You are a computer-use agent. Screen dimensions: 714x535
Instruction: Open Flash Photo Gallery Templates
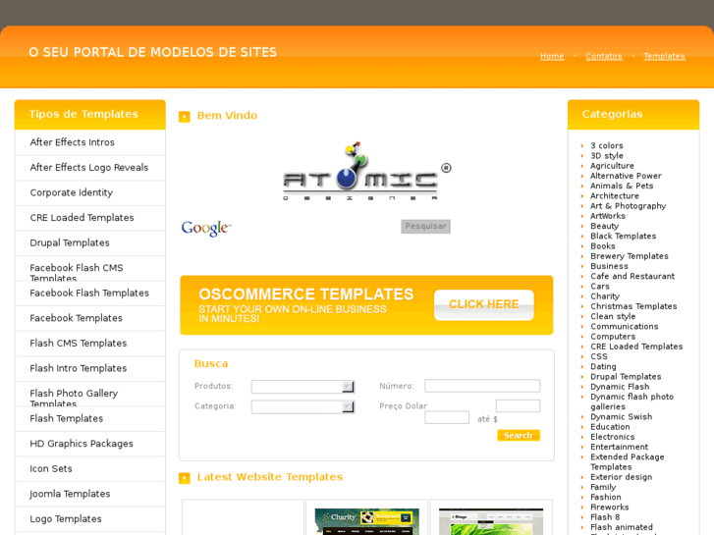click(x=74, y=398)
